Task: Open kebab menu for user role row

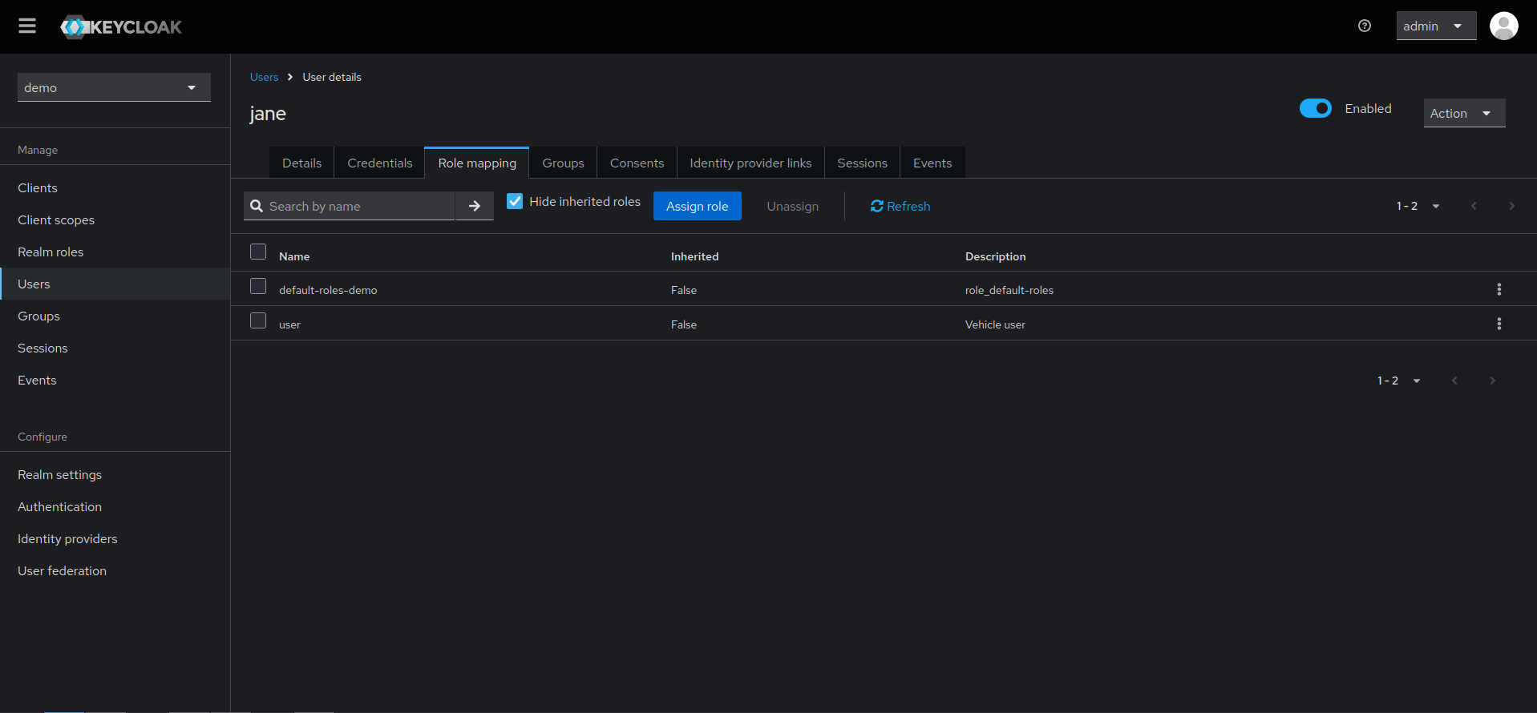Action: (x=1499, y=324)
